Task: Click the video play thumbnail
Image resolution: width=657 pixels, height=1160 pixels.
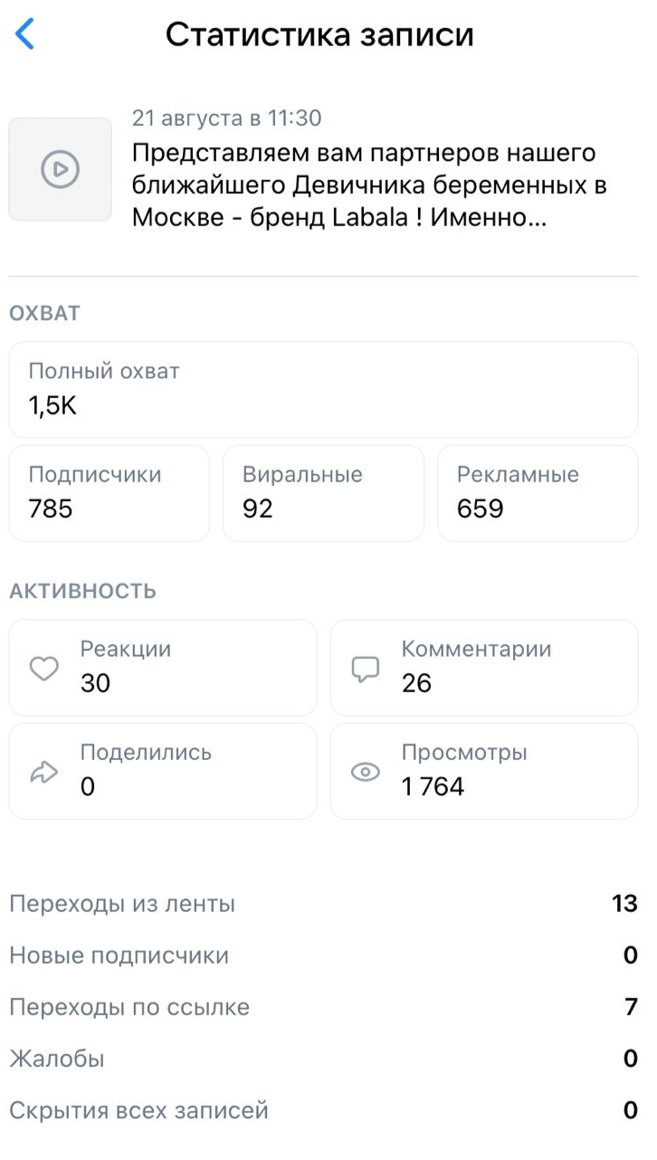Action: tap(61, 169)
